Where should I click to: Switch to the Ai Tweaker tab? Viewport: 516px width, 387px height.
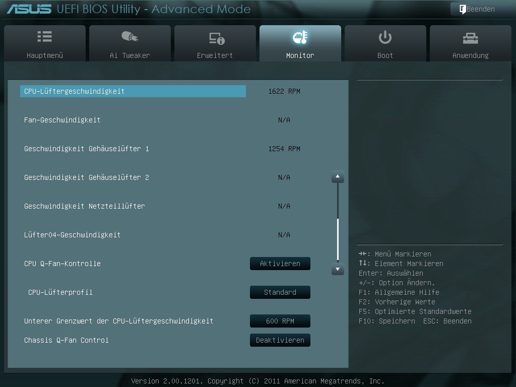pos(130,43)
